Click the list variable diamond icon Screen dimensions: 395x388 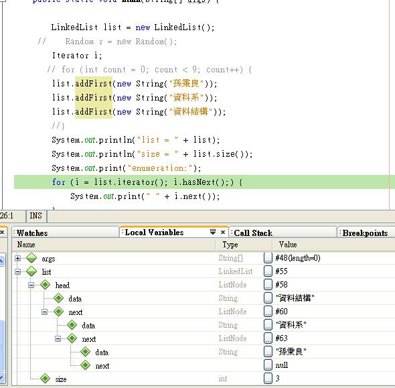coord(31,271)
